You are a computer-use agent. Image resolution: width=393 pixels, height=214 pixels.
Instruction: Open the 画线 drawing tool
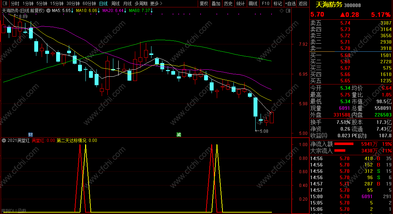[253, 4]
